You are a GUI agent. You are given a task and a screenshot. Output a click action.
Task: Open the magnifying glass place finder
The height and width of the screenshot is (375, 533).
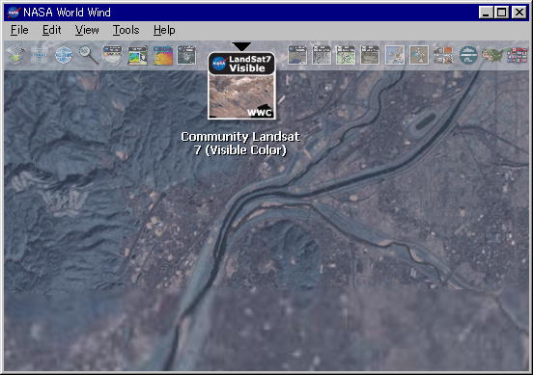89,55
